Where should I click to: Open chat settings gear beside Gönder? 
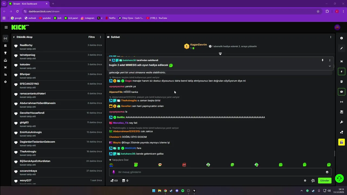(305, 181)
